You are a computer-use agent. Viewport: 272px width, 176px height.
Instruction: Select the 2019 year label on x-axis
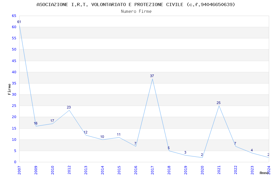(x=186, y=170)
